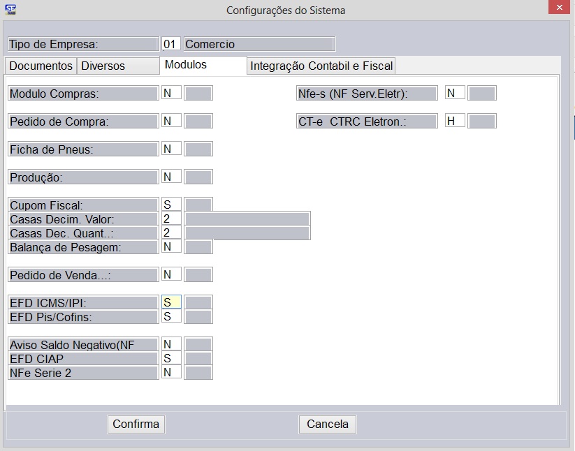Edit the Nfe-s (NF Serv.Eletr) field
This screenshot has height=451, width=575.
pyautogui.click(x=455, y=93)
